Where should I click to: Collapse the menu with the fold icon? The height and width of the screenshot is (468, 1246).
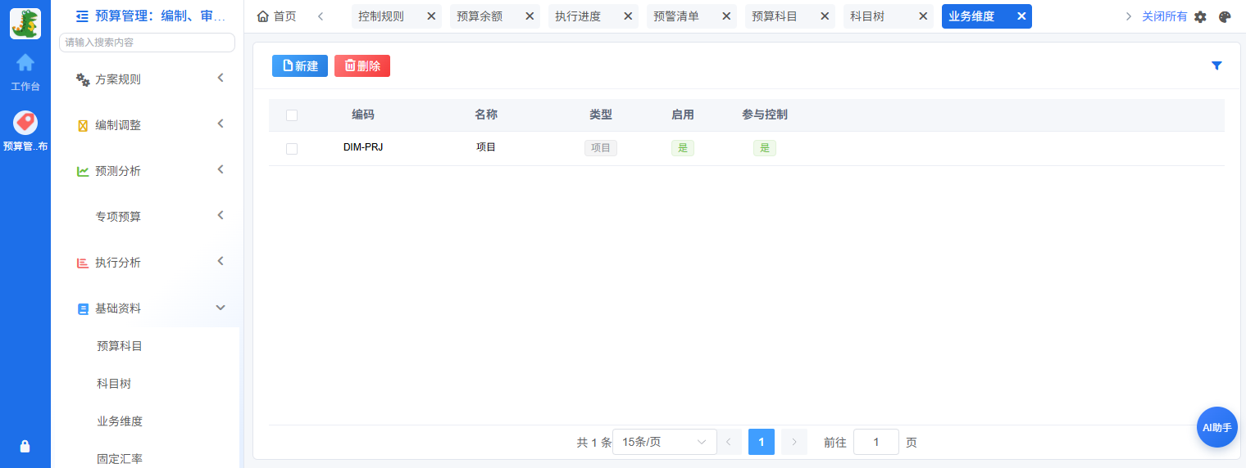pos(82,16)
